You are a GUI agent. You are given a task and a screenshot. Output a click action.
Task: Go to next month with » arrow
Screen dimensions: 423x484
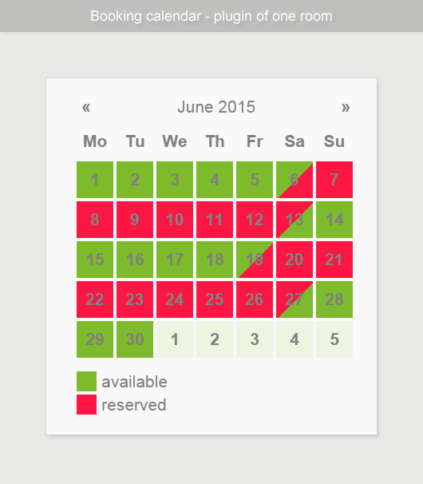coord(346,107)
